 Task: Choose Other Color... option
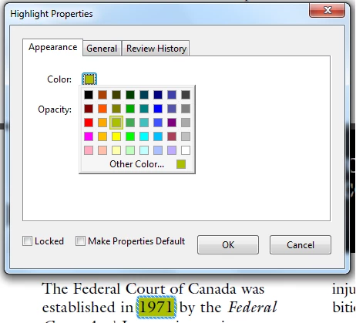[136, 164]
